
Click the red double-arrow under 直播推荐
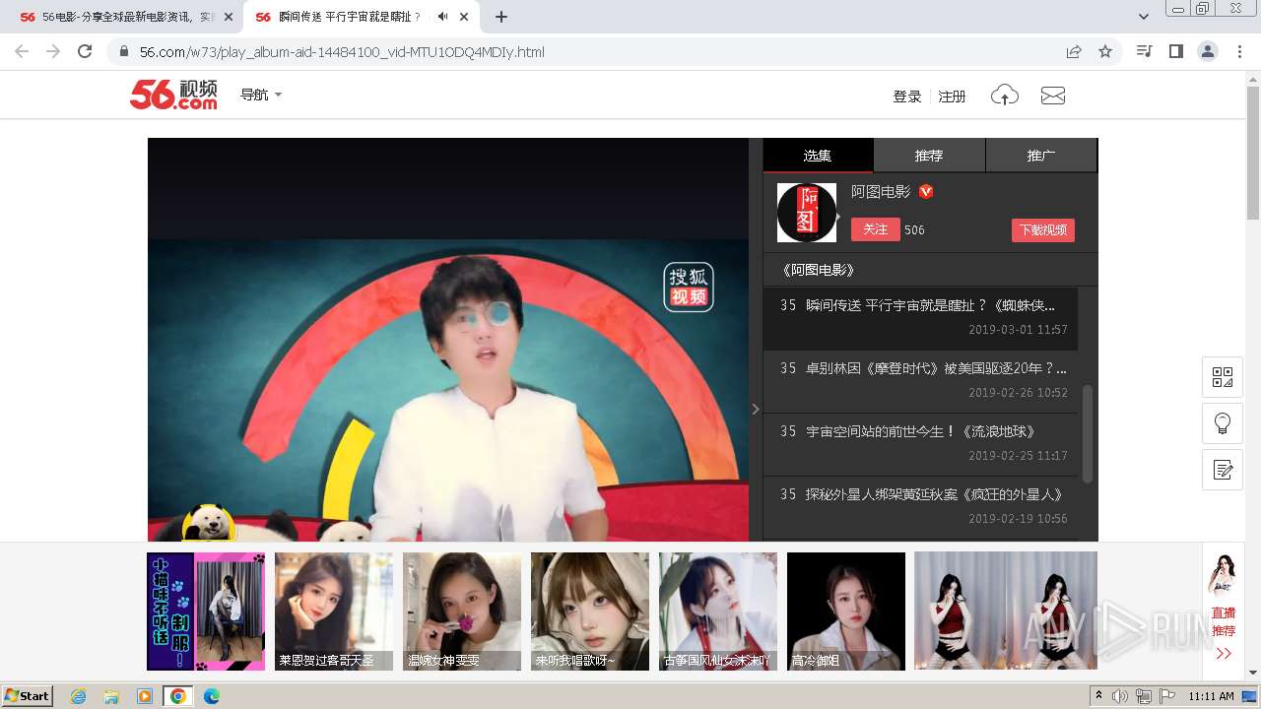[x=1224, y=654]
